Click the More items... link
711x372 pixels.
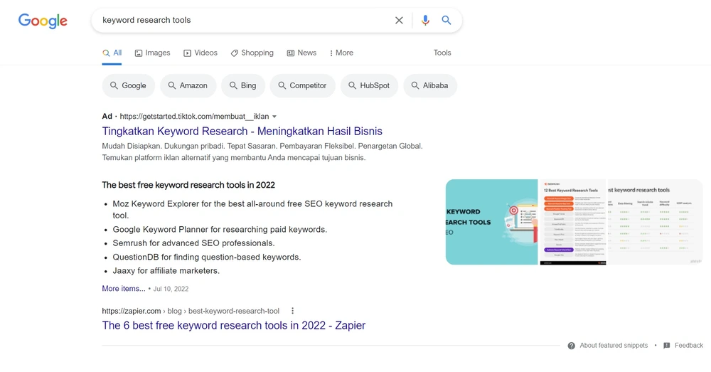[x=124, y=289]
